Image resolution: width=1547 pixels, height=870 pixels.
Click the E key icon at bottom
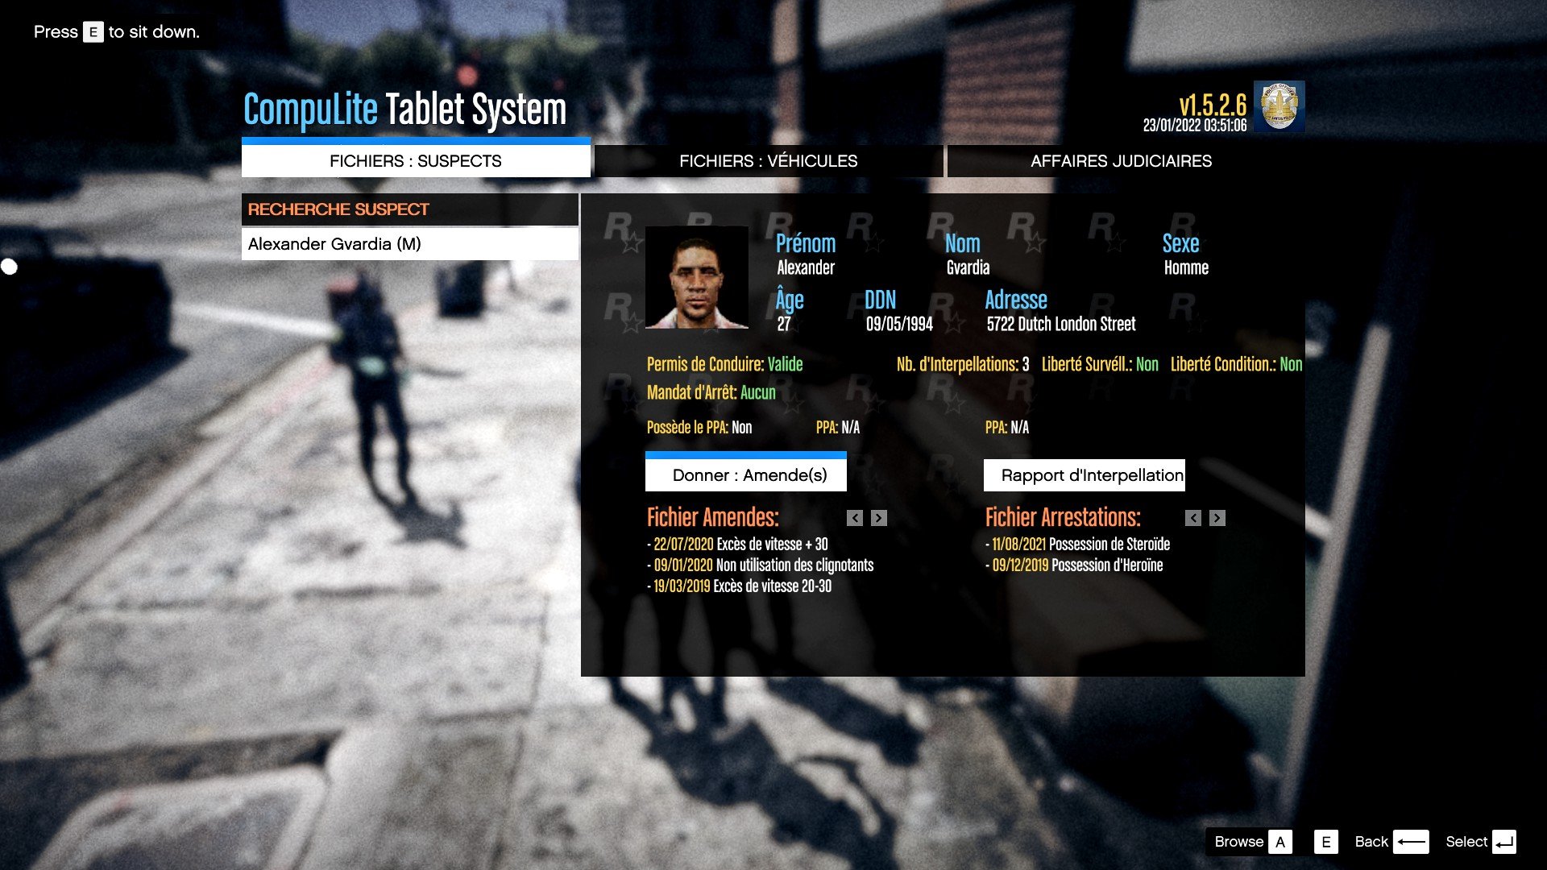tap(1325, 842)
